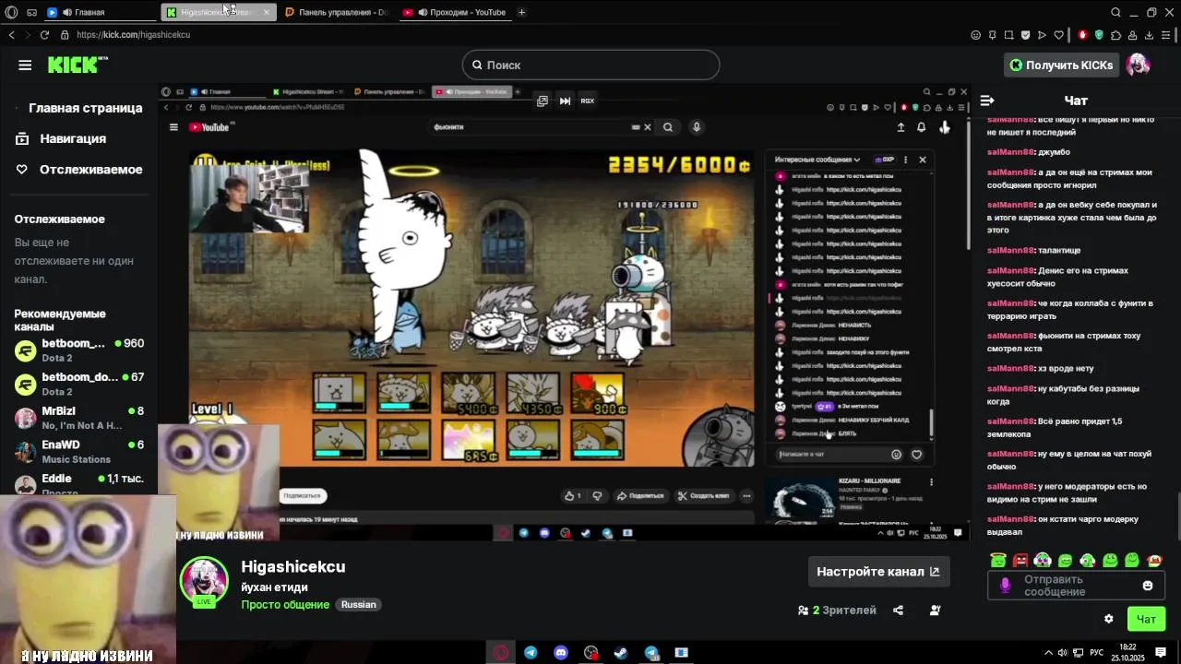Insert the red angry emote
The width and height of the screenshot is (1181, 664).
1020,560
